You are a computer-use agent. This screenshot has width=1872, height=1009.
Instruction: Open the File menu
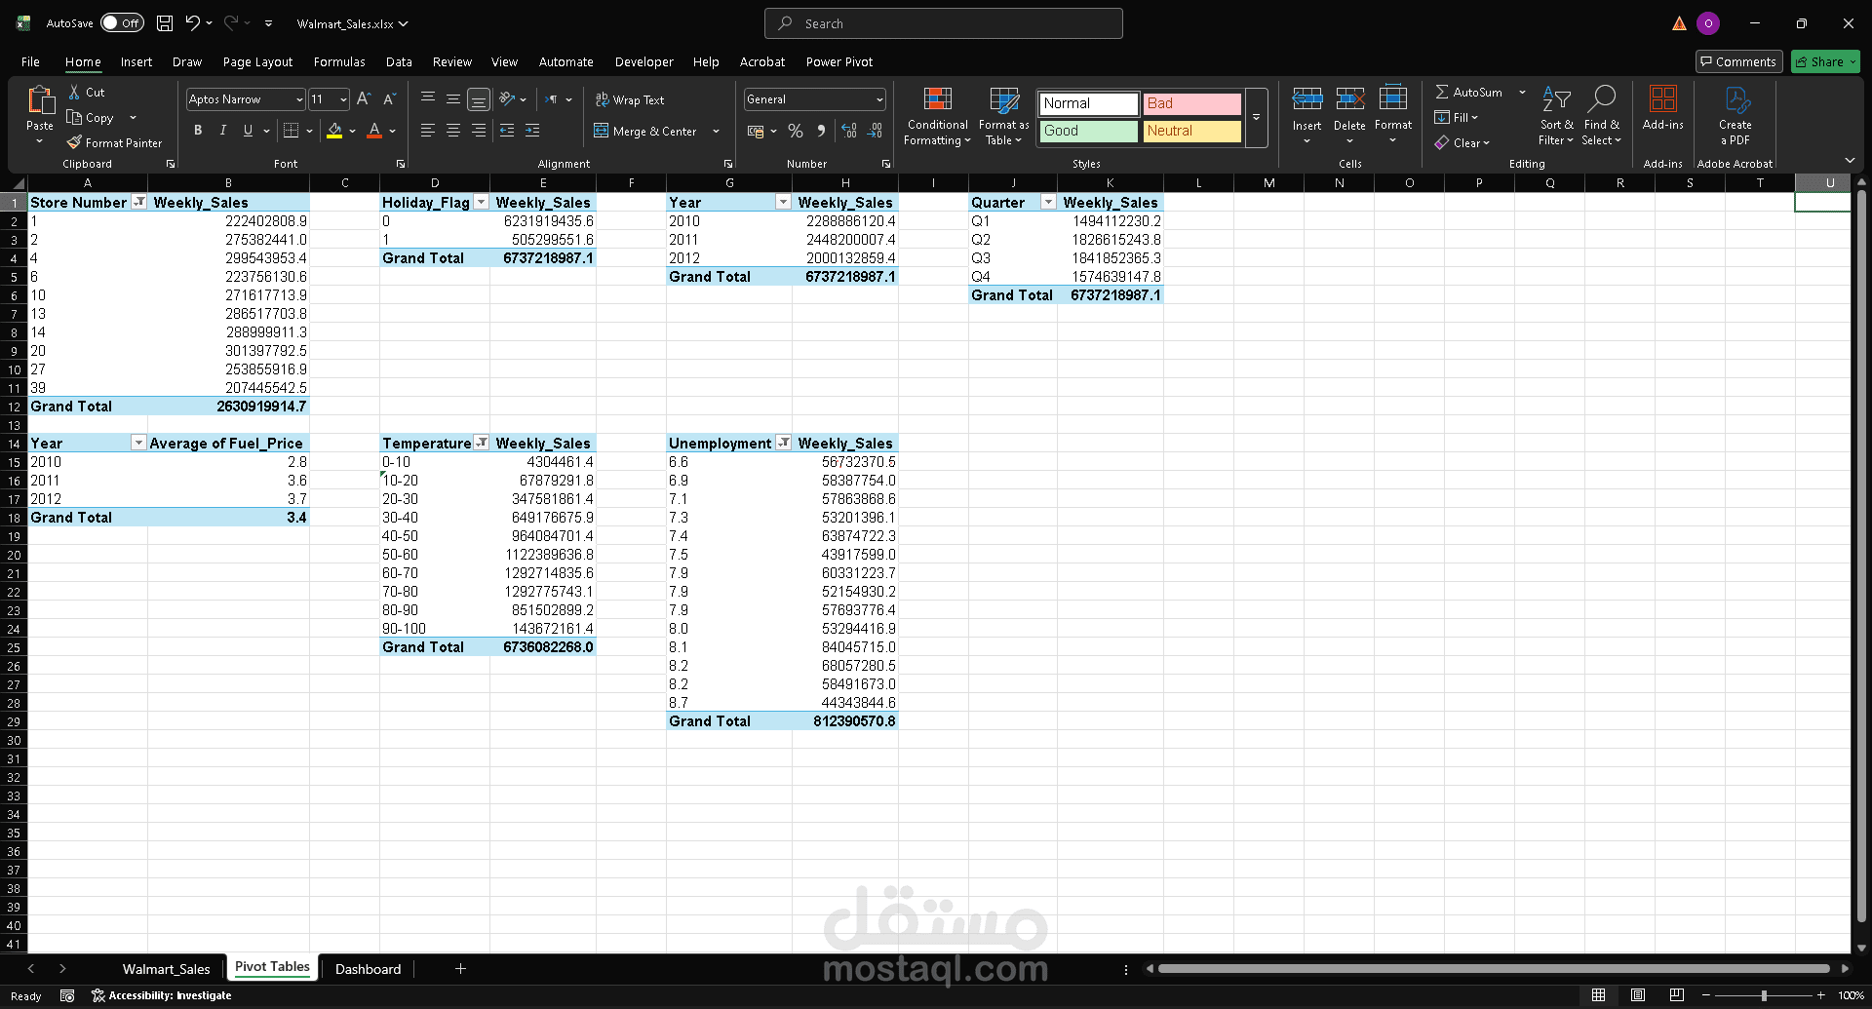[x=30, y=61]
